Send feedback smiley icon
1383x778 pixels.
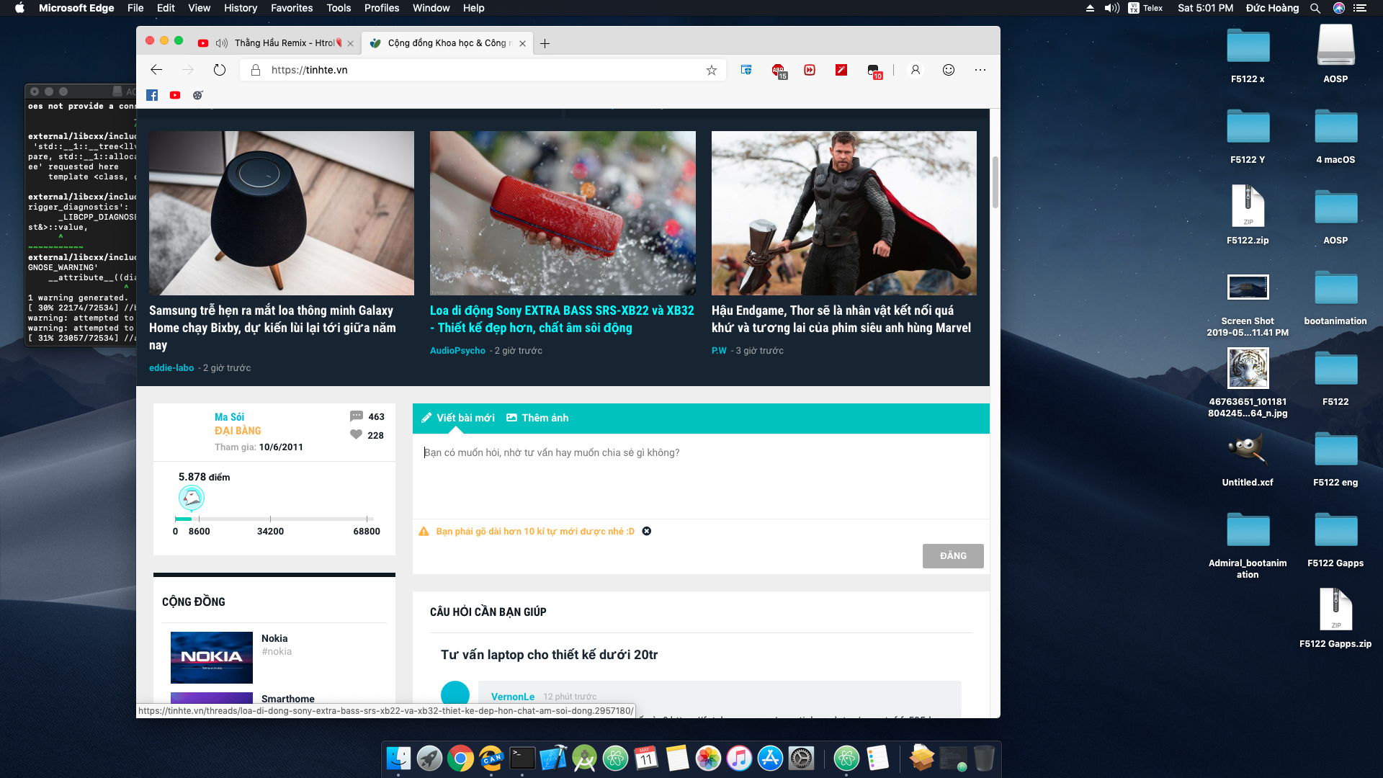(949, 70)
